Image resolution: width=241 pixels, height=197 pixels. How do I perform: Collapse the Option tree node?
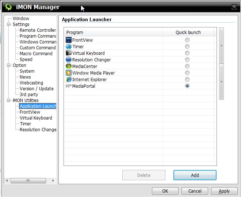click(9, 65)
